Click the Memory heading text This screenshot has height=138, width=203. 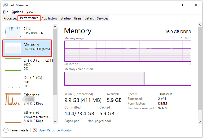78,31
